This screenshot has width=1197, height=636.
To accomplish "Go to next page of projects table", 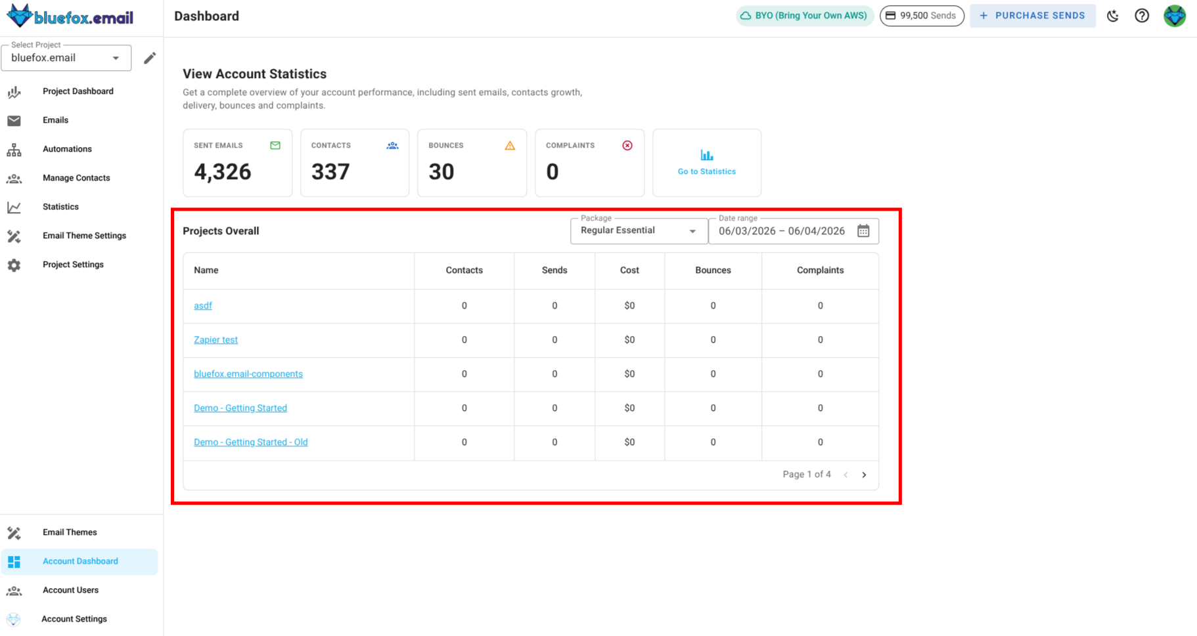I will click(864, 475).
